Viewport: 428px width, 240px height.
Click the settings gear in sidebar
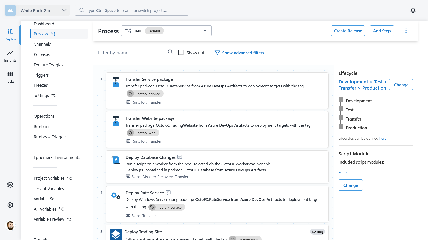pos(10,205)
